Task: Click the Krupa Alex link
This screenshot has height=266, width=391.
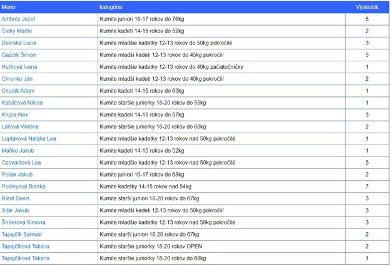Action: click(x=15, y=115)
